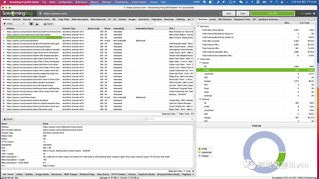Open the Twitter bird icon next to SEO Spider
Image resolution: width=319 pixels, height=179 pixels.
[x=314, y=13]
